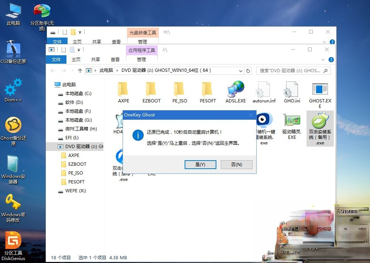Close the OneKey Ghost dialog
The image size is (370, 263).
point(251,115)
